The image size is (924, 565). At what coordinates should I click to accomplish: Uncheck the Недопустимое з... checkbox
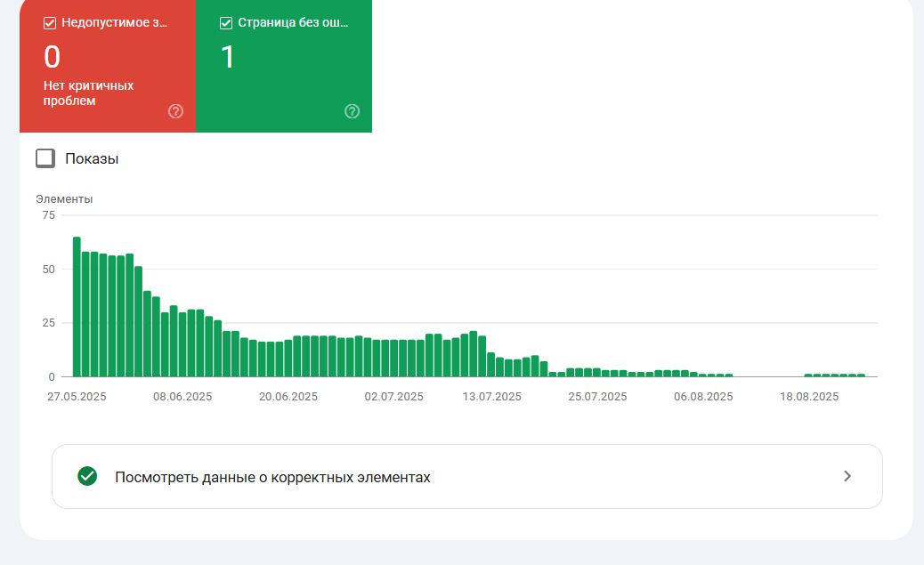pos(50,23)
